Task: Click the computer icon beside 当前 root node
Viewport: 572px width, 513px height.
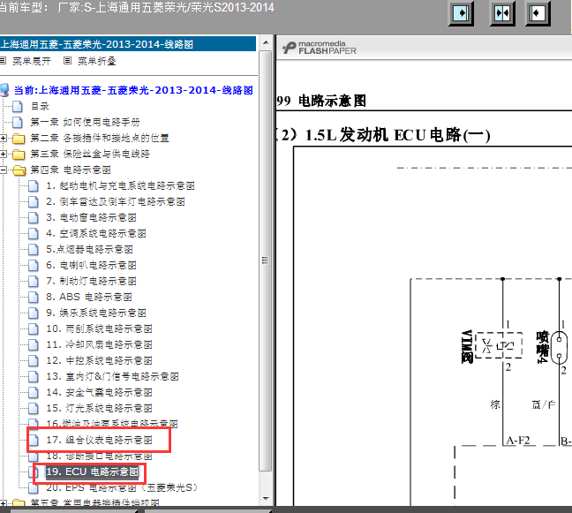Action: (4, 90)
